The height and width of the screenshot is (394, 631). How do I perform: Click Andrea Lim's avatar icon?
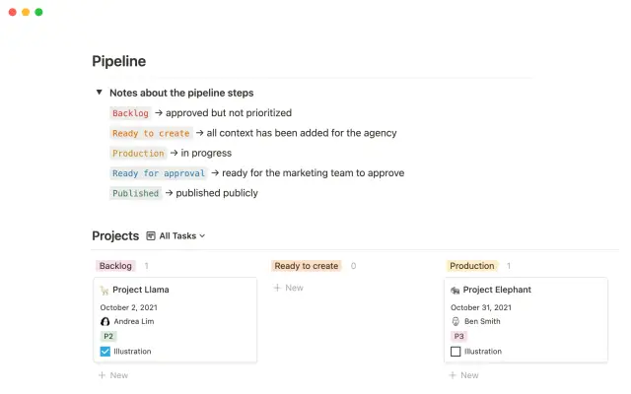pyautogui.click(x=105, y=322)
